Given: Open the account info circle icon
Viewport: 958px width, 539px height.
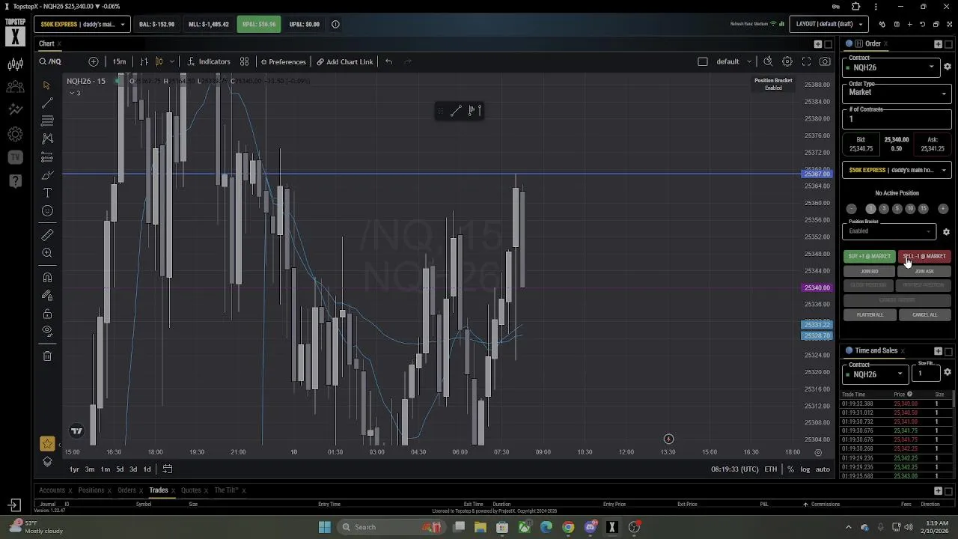Looking at the screenshot, I should tap(335, 24).
